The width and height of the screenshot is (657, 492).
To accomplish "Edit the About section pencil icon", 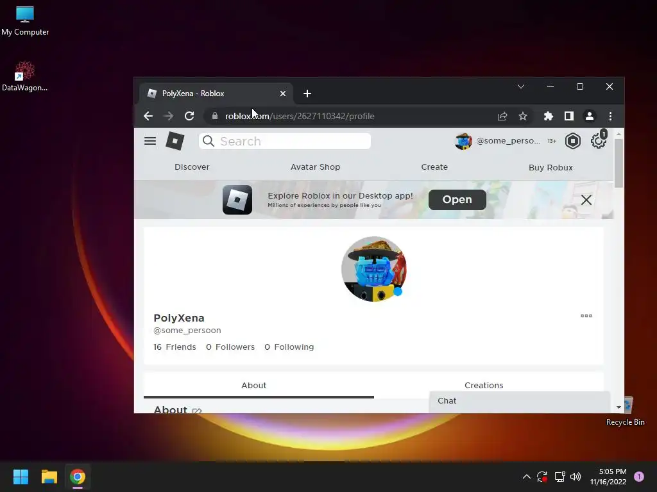I will click(x=197, y=411).
